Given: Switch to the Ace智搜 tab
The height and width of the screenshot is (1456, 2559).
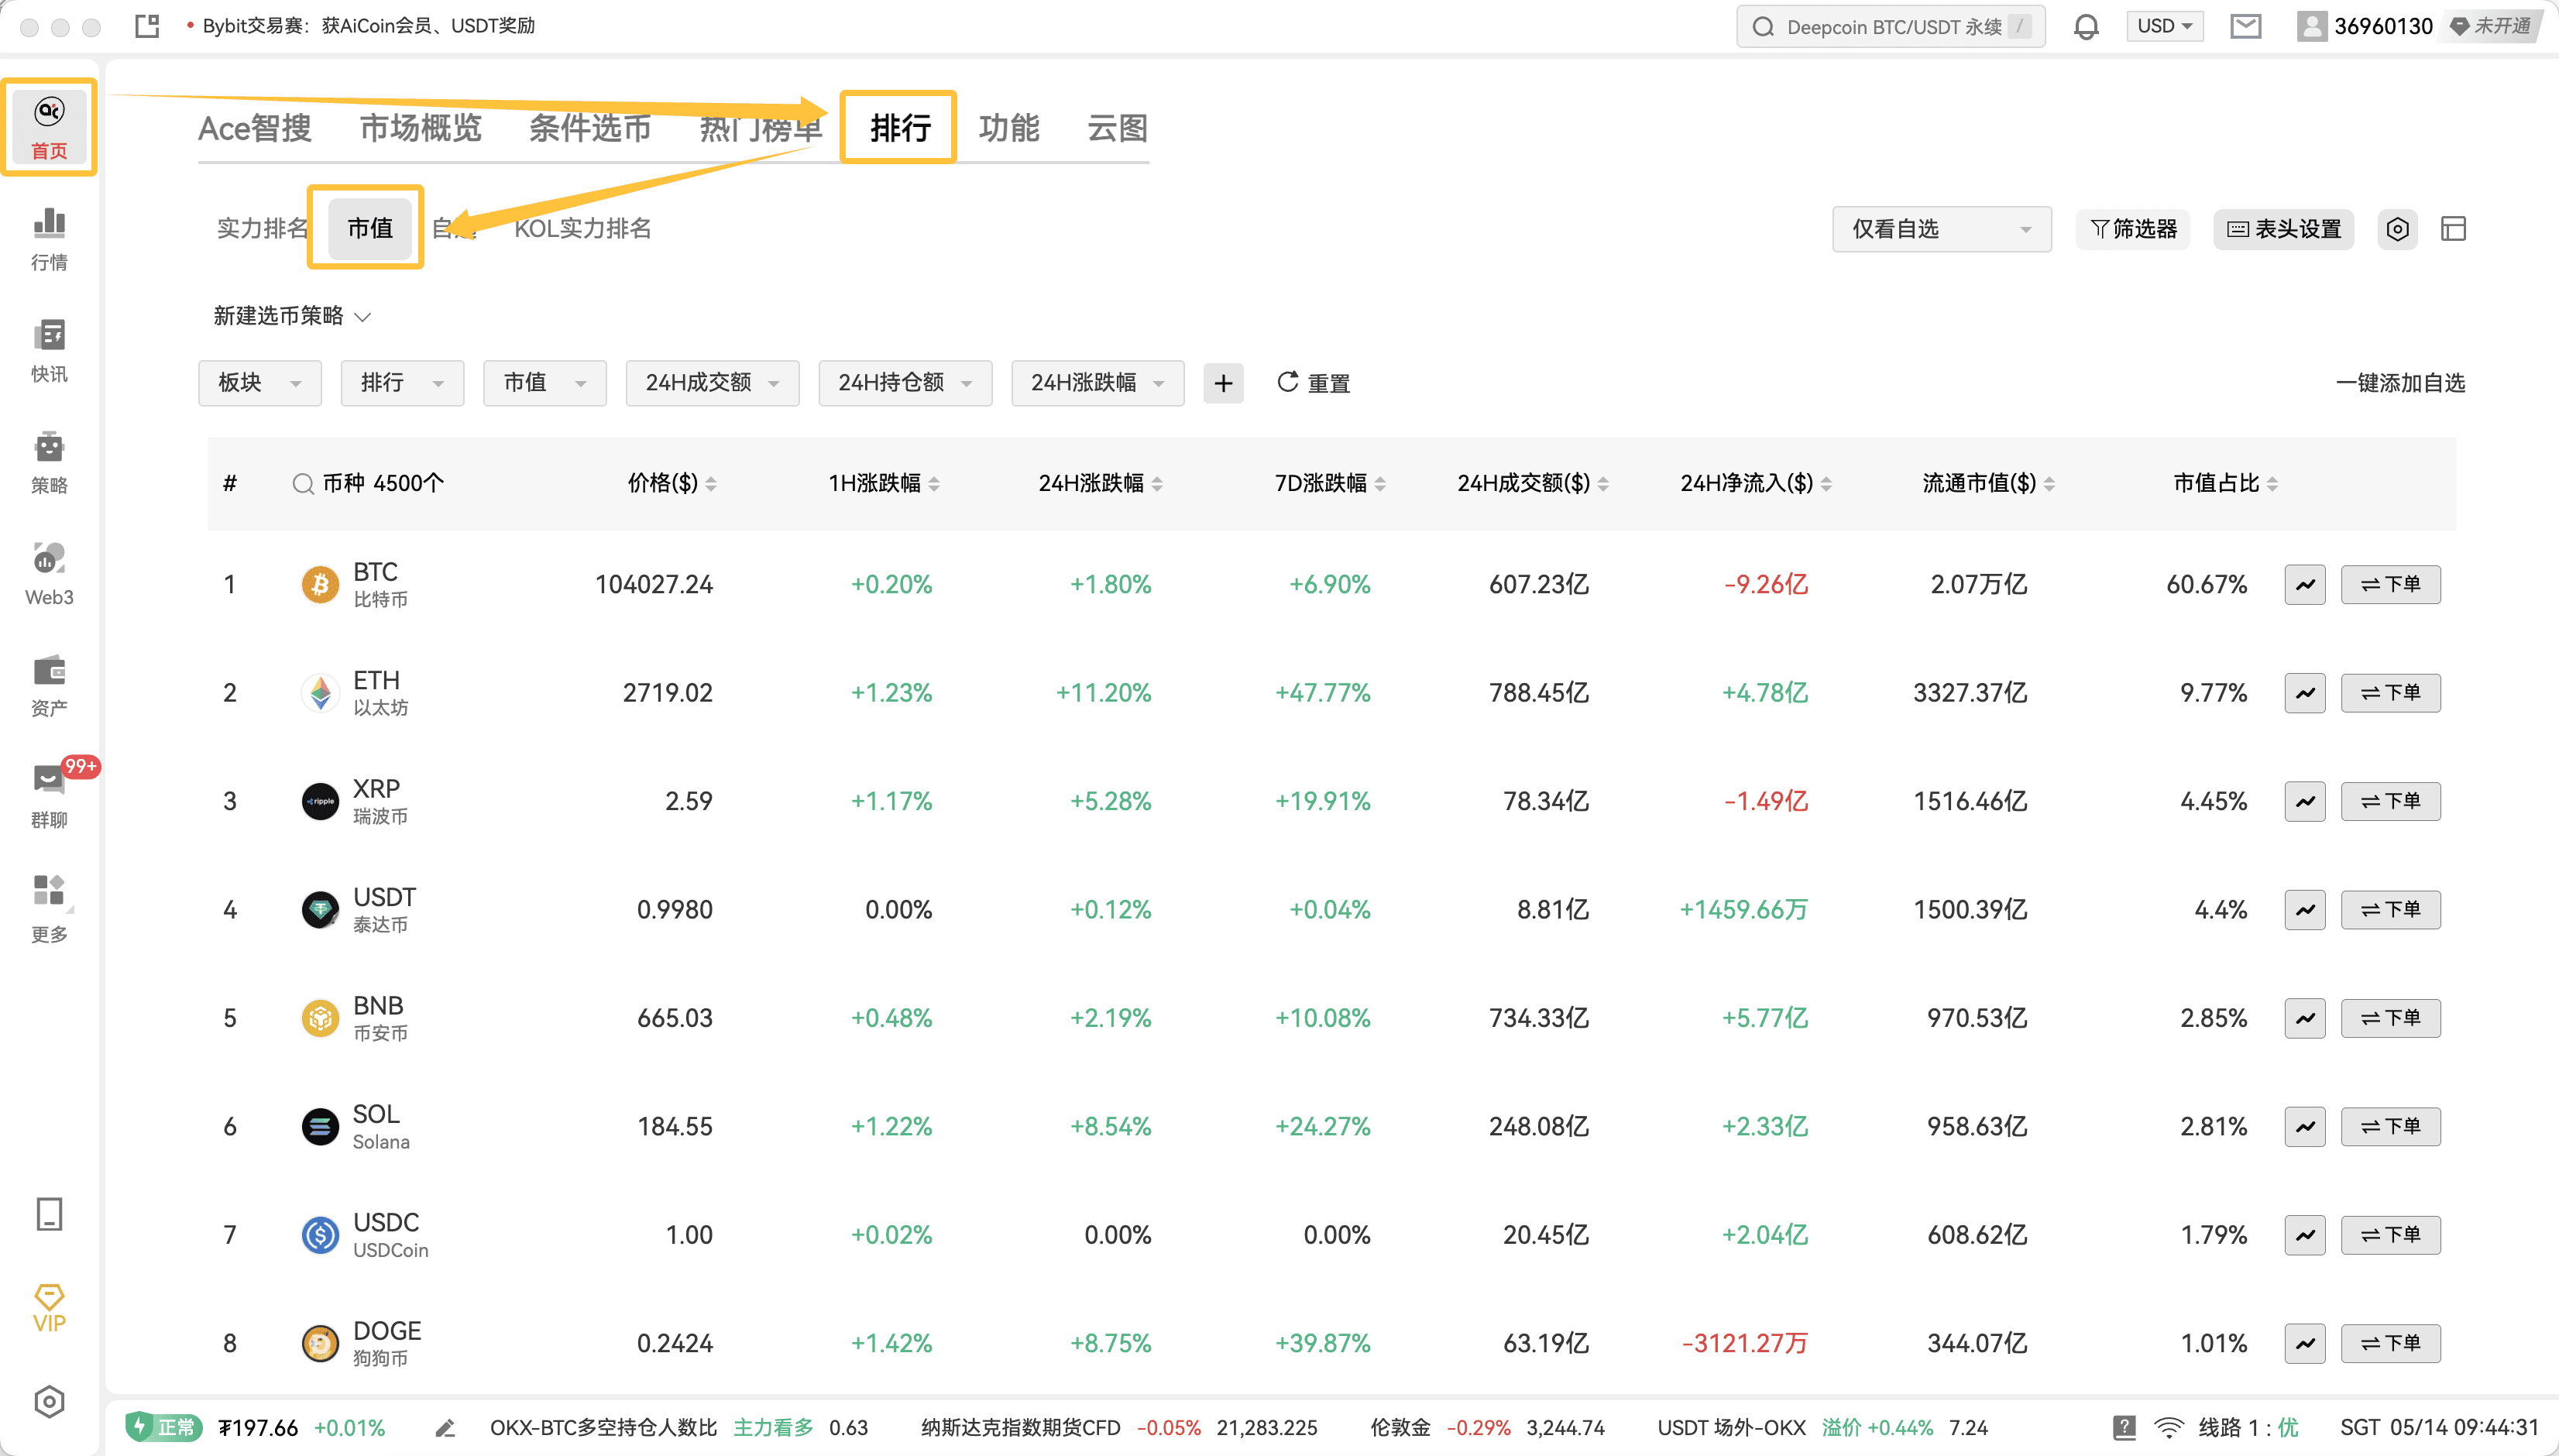Looking at the screenshot, I should [255, 128].
